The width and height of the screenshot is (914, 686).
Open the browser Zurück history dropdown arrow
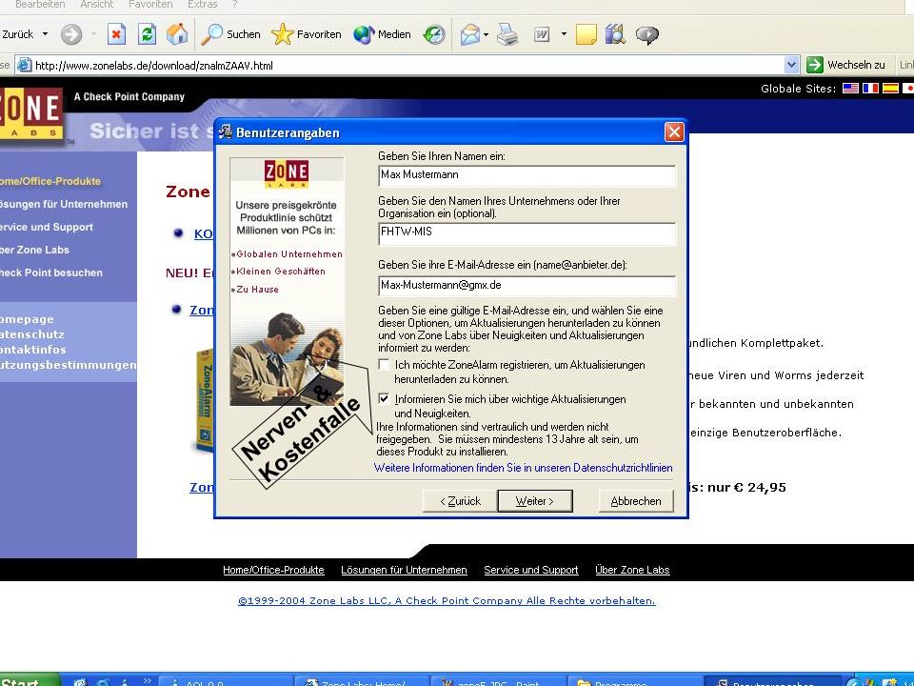coord(45,34)
